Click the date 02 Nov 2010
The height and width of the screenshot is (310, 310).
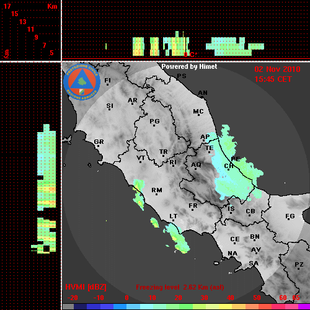(277, 69)
